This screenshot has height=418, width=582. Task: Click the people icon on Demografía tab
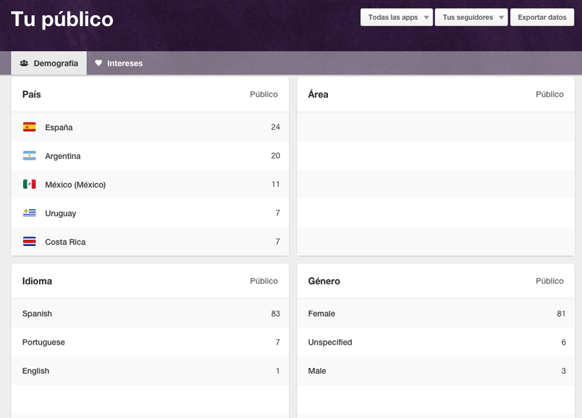point(24,63)
